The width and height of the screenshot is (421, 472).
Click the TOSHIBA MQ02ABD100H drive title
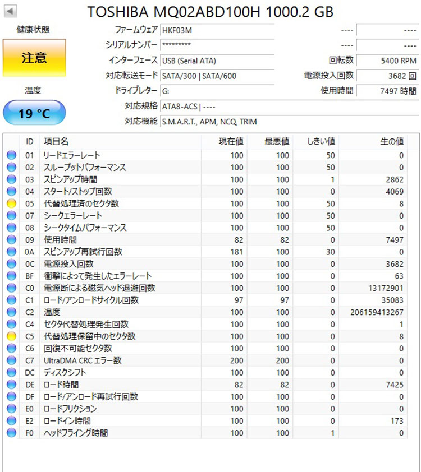(210, 12)
